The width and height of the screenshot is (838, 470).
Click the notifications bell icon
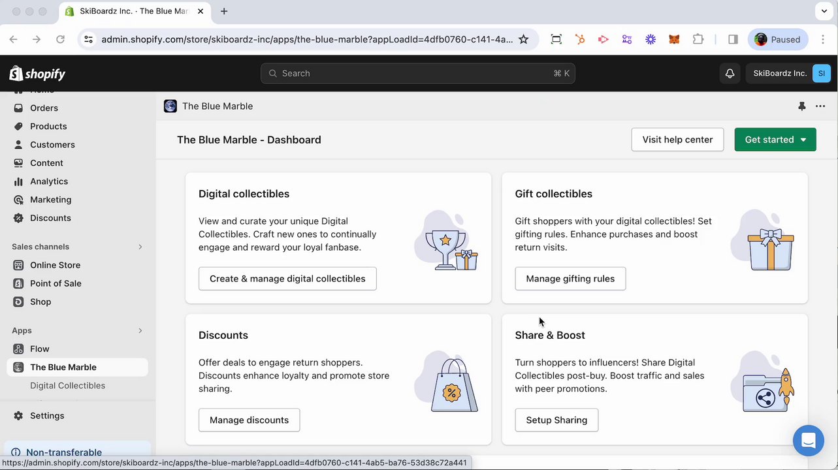tap(730, 73)
